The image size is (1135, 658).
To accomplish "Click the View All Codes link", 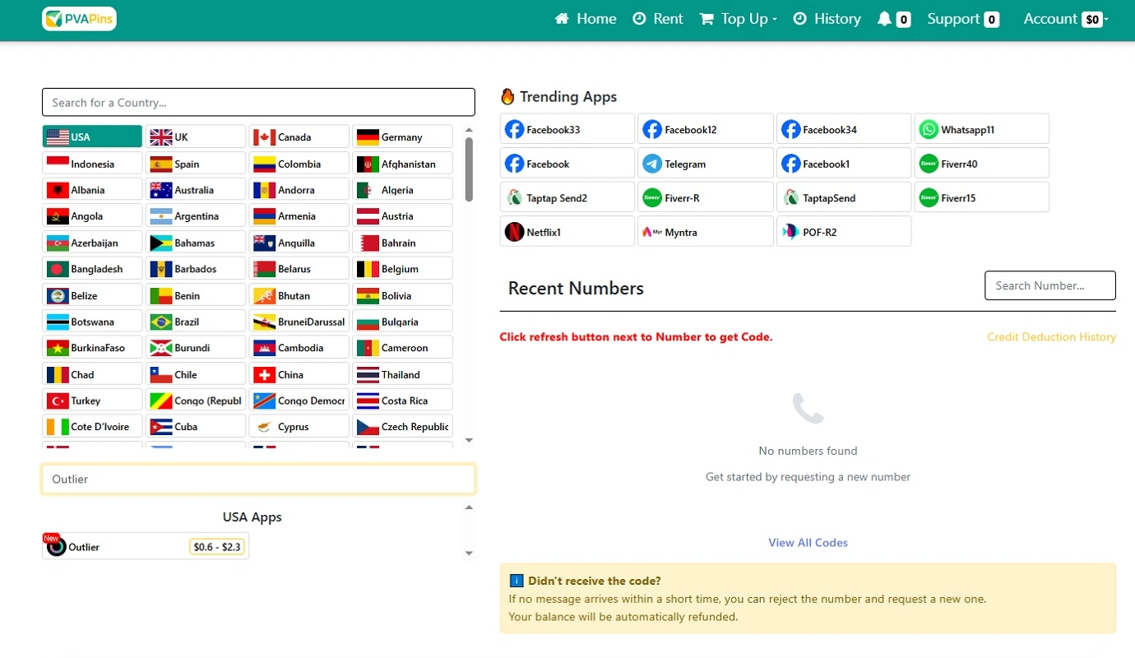I will (x=808, y=542).
